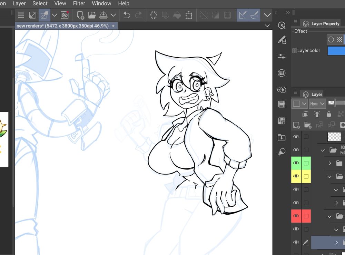Open Clip Studio spiral logo icon
Viewport: 345px width, 255px height.
pos(65,15)
